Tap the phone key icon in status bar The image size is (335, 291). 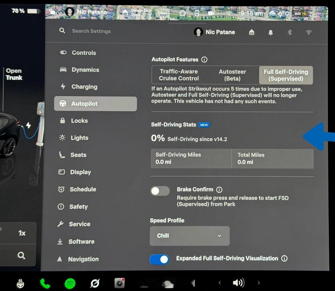pyautogui.click(x=197, y=13)
